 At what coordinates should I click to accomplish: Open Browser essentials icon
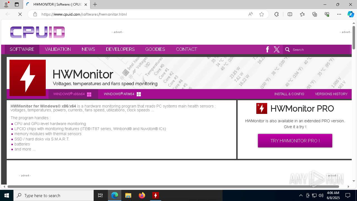pos(327,14)
